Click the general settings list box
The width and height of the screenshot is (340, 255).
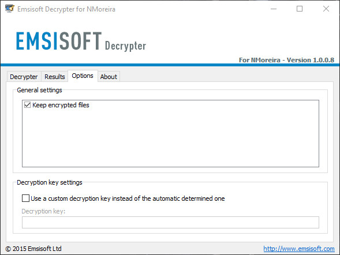point(170,133)
